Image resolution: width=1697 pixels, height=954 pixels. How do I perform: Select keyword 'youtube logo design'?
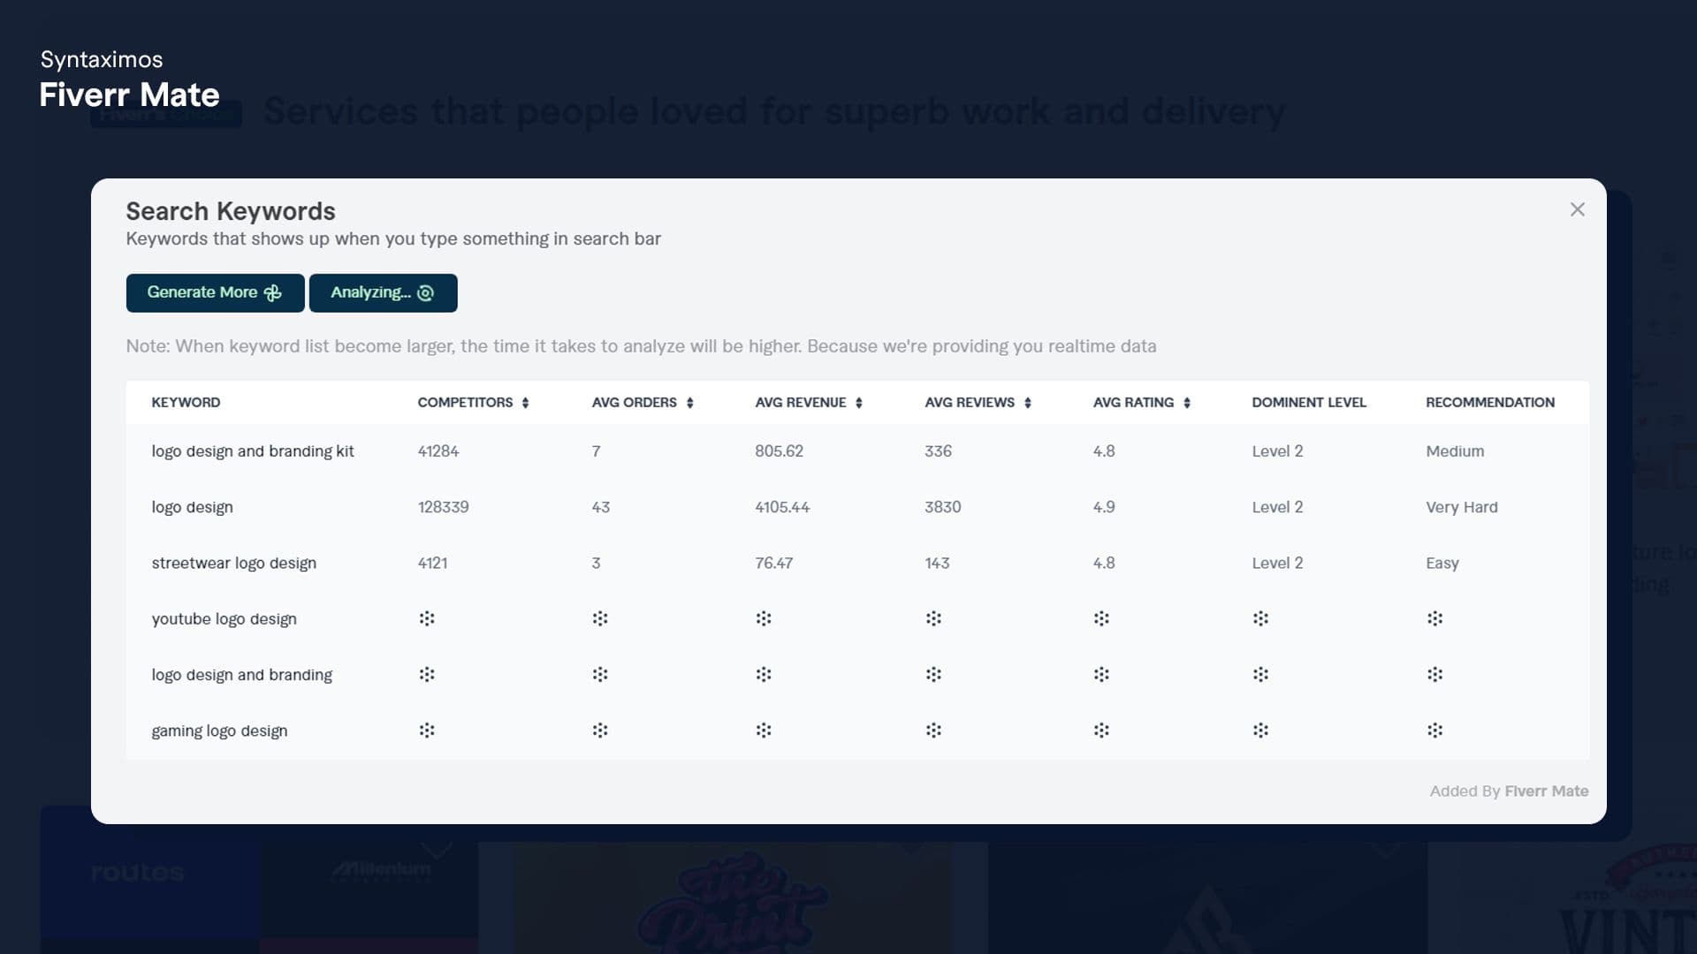[x=224, y=619]
